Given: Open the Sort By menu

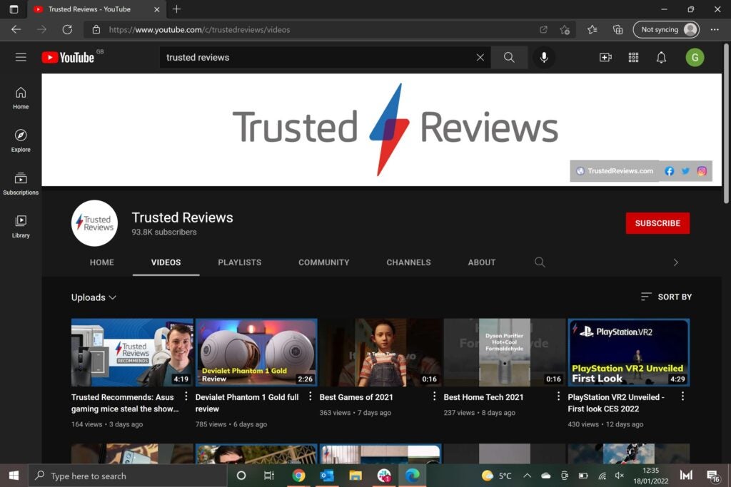Looking at the screenshot, I should (666, 297).
